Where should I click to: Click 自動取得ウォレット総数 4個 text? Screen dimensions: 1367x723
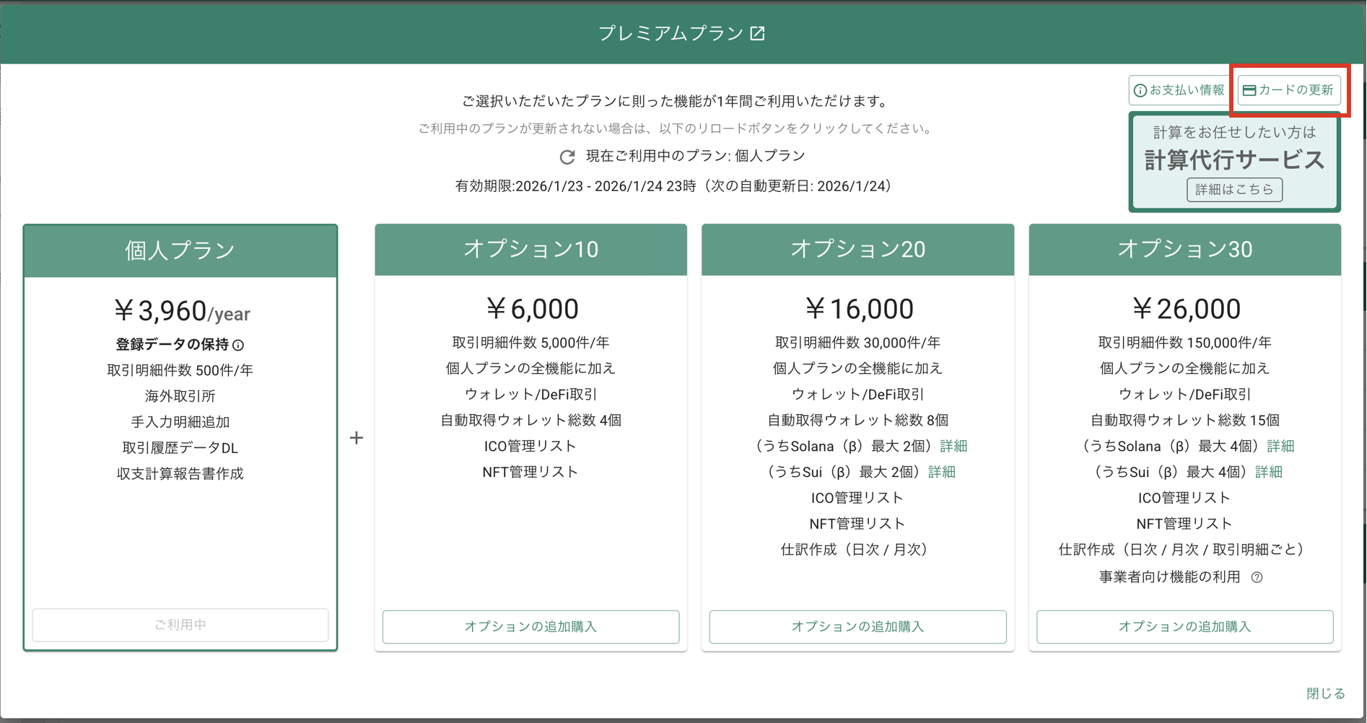[530, 420]
